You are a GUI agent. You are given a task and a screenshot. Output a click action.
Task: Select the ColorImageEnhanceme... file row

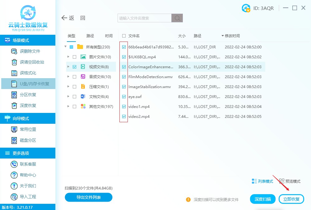pos(193,67)
